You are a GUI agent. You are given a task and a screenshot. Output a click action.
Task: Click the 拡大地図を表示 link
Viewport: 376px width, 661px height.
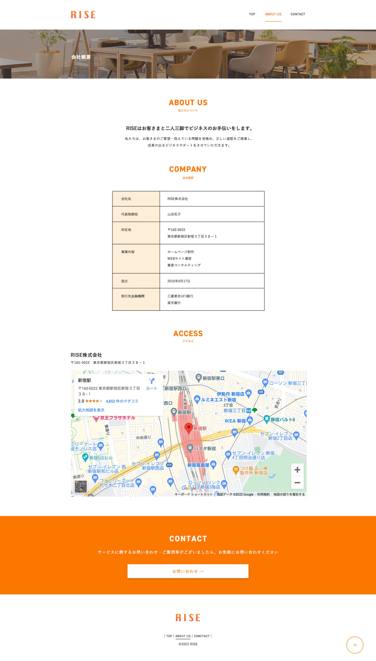pyautogui.click(x=91, y=410)
